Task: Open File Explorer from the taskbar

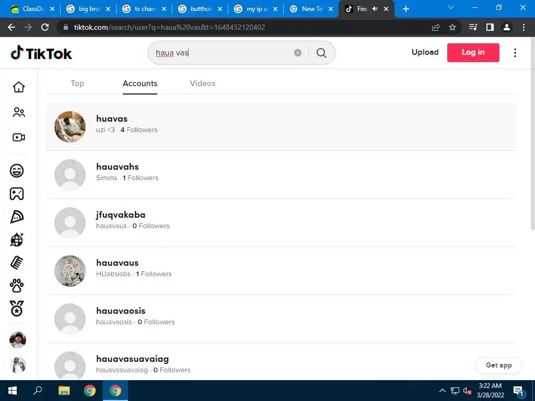Action: point(64,391)
